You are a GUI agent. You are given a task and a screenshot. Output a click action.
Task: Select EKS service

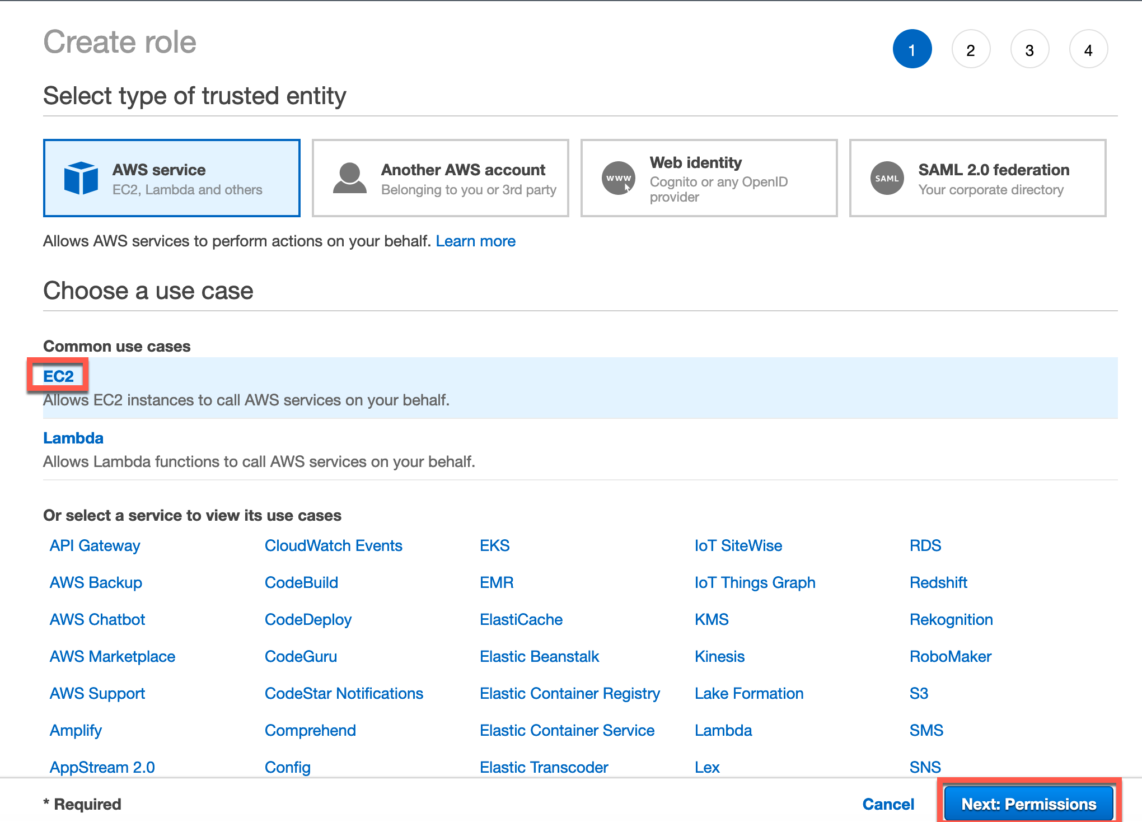(x=495, y=545)
